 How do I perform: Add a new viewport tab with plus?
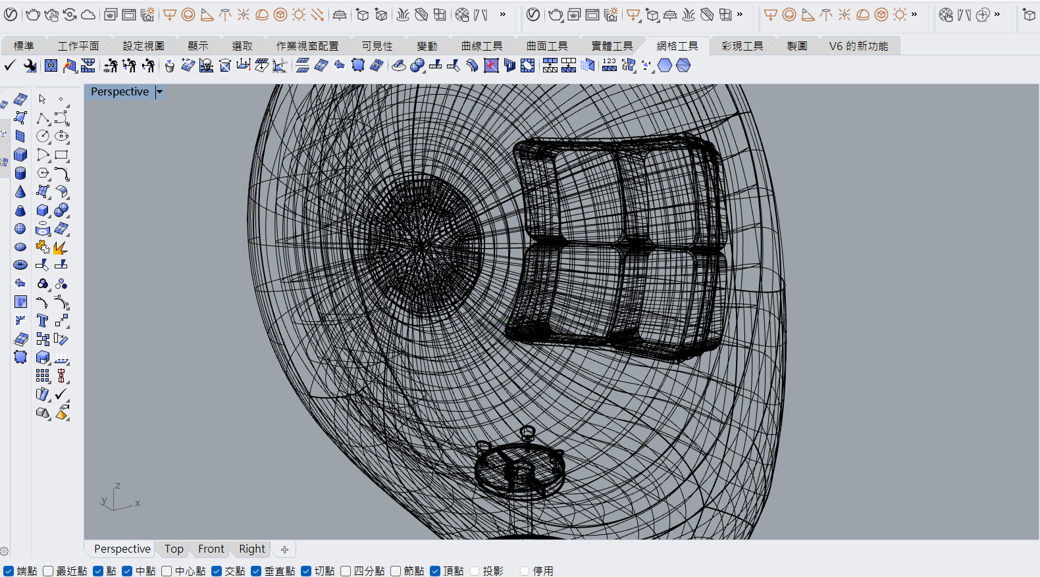coord(284,549)
